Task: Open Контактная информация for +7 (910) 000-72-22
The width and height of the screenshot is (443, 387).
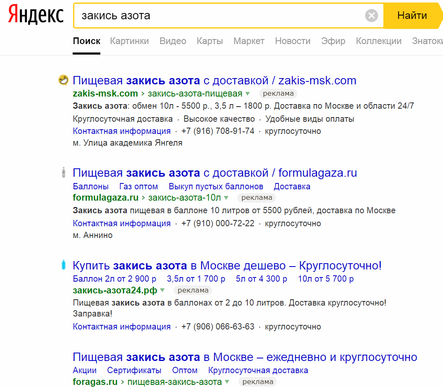Action: (122, 223)
